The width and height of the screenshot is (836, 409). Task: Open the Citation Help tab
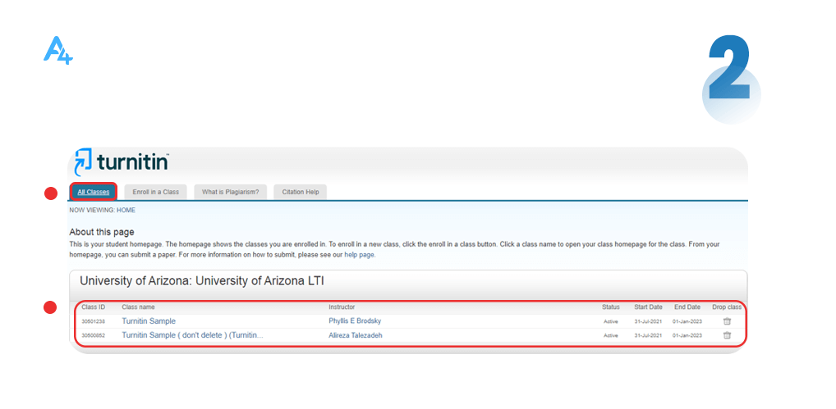click(x=301, y=192)
